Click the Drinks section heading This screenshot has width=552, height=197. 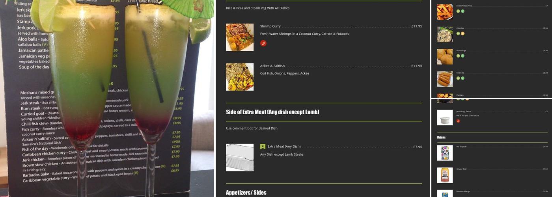pos(441,138)
